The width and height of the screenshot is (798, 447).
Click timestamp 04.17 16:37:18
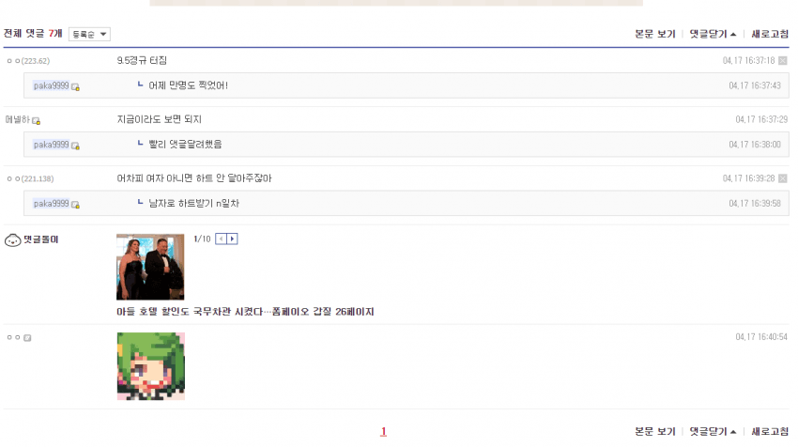click(x=748, y=61)
